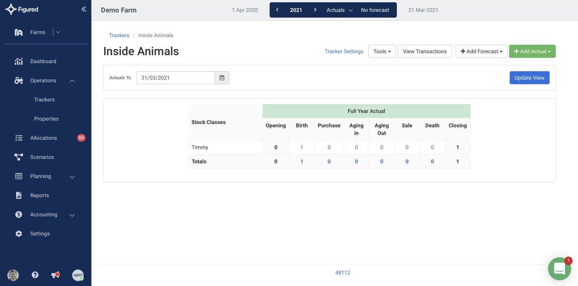The width and height of the screenshot is (578, 286).
Task: Click View Transactions button
Action: (425, 51)
